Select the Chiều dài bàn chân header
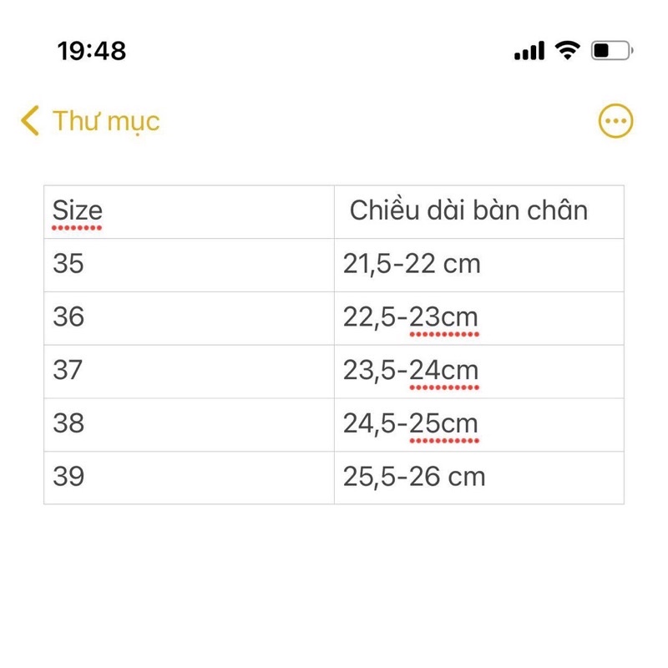This screenshot has width=668, height=668. coord(468,210)
